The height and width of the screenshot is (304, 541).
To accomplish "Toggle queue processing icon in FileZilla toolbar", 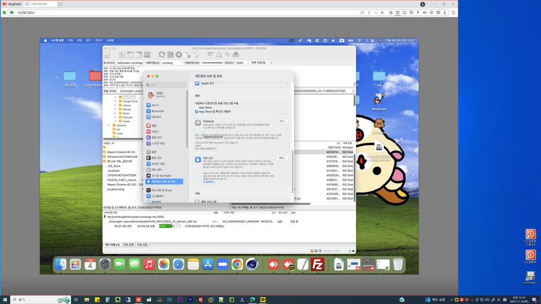I will (x=170, y=55).
